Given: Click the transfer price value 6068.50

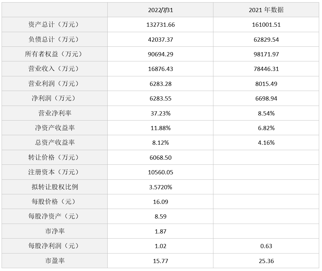Looking at the screenshot, I should click(x=161, y=158).
